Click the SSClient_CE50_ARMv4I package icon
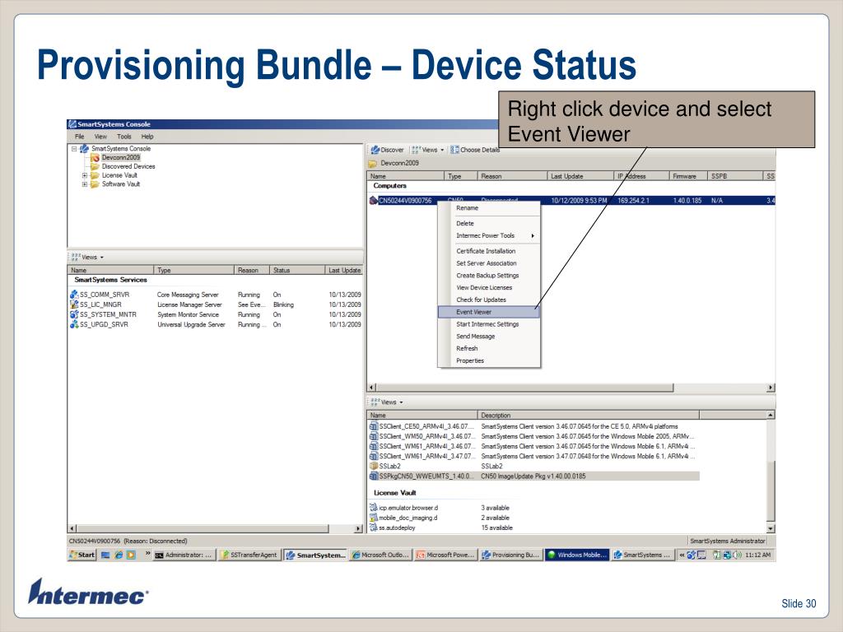843x632 pixels. click(x=374, y=426)
